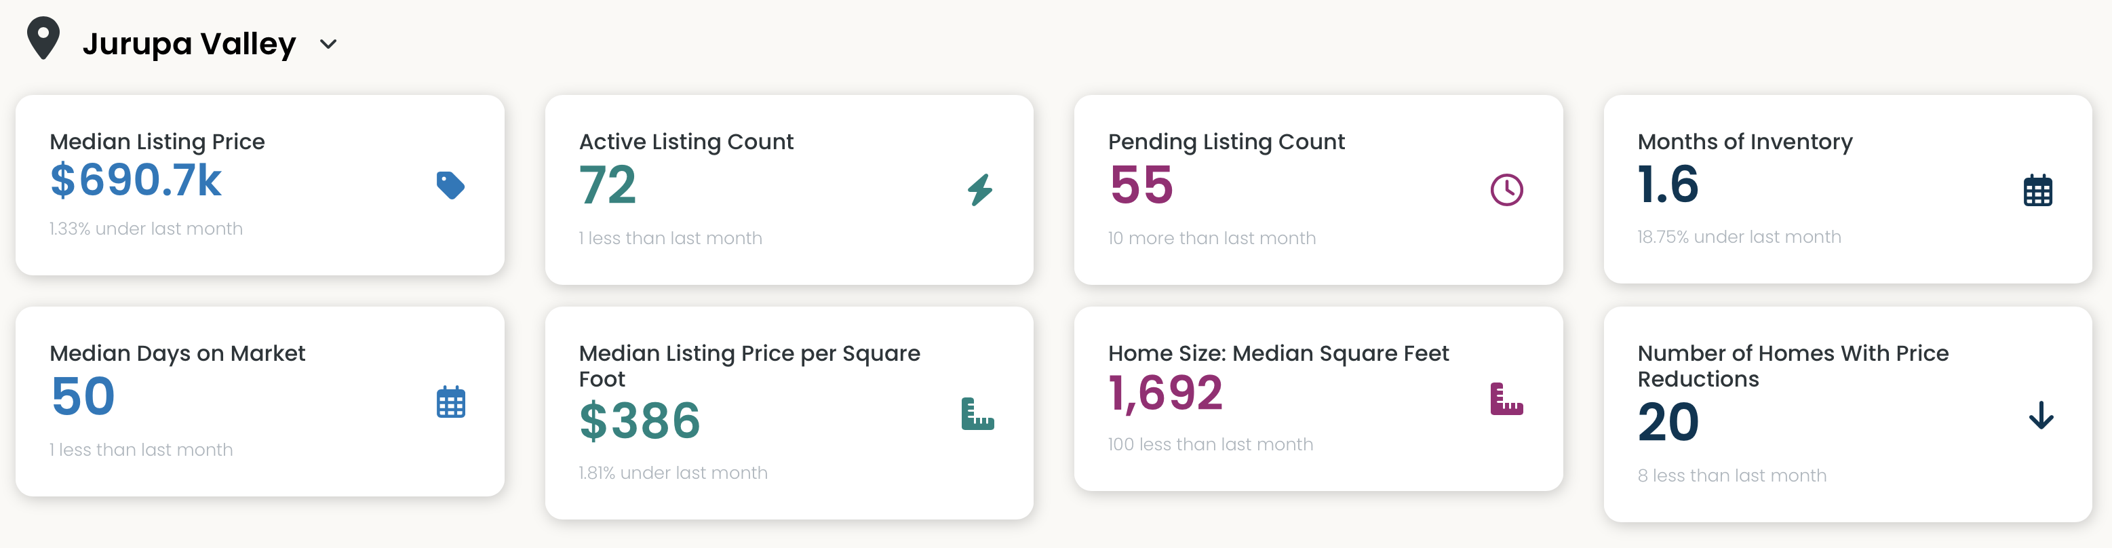Click the Median Days on Market calendar icon

point(450,402)
